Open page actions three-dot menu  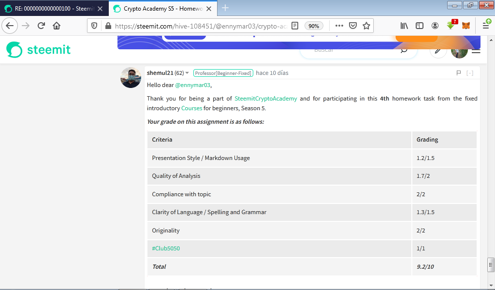point(339,26)
